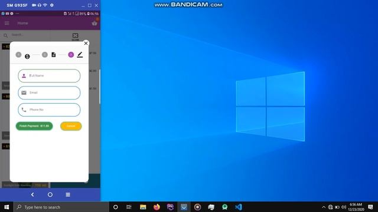Viewport: 378px width, 212px height.
Task: Click the Scan barcode icon
Action: [x=75, y=36]
